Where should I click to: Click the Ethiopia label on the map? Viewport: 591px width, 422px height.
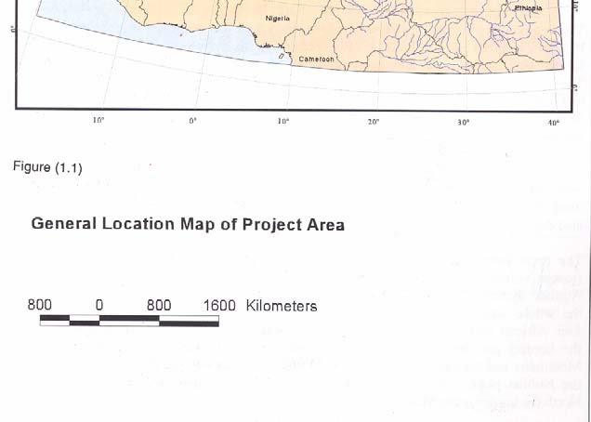click(x=527, y=7)
